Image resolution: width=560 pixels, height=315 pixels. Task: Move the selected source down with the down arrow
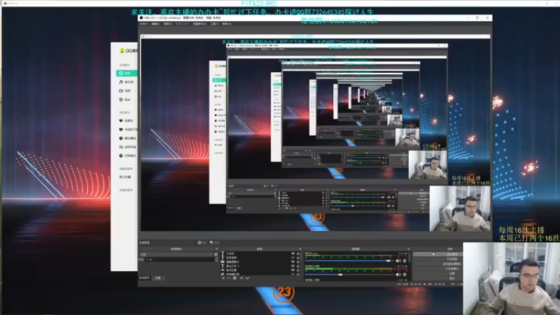pos(247,278)
